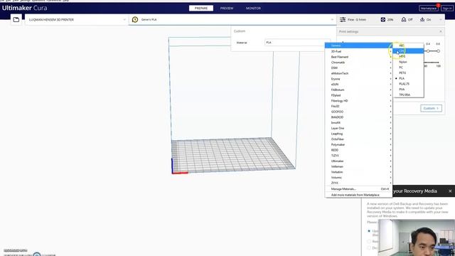Click the Custom button in print settings
The image size is (455, 256).
click(431, 108)
